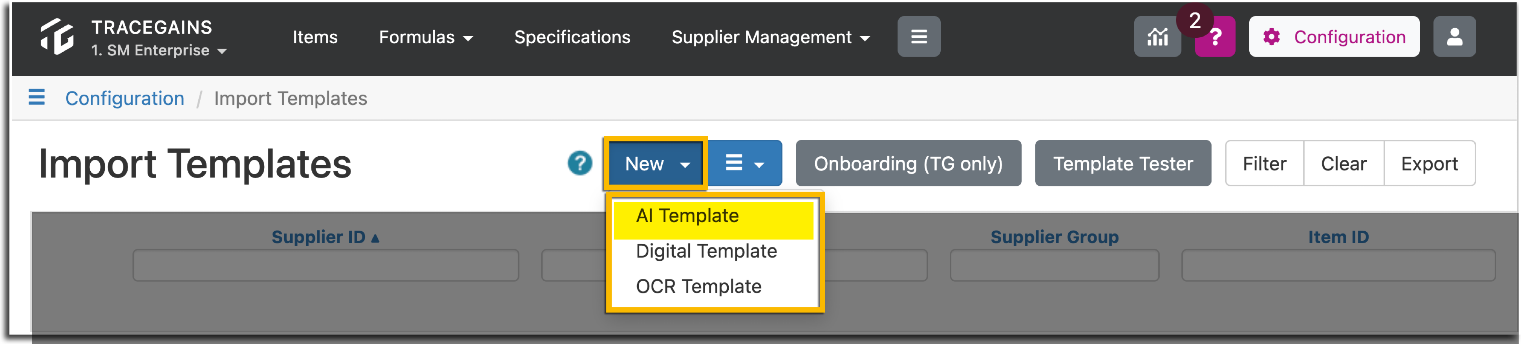The width and height of the screenshot is (1521, 344).
Task: Open the Configuration gear button
Action: 1333,37
